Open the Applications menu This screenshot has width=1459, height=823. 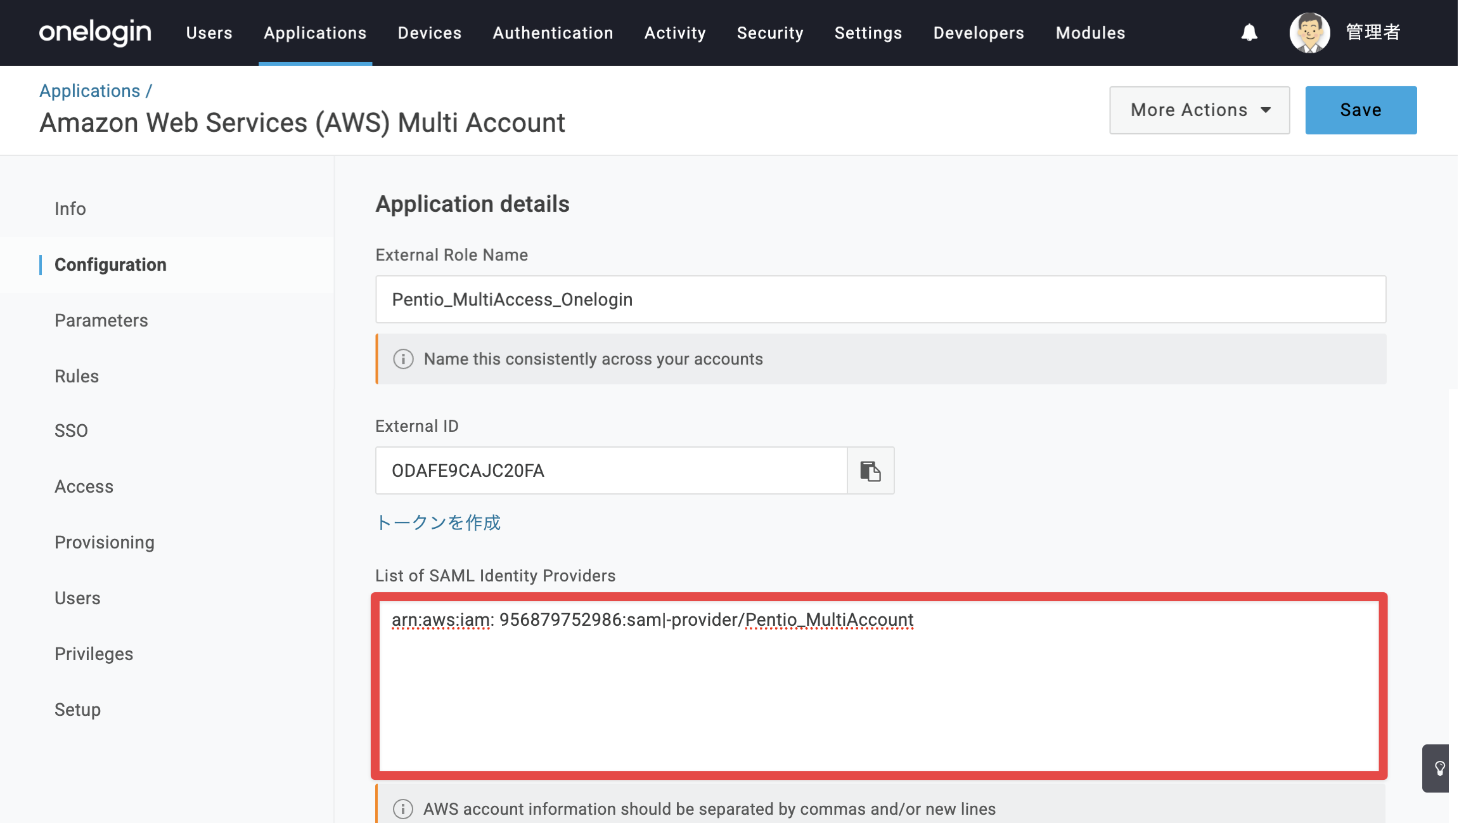315,33
